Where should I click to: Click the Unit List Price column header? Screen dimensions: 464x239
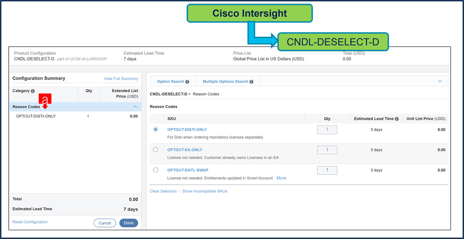click(426, 119)
